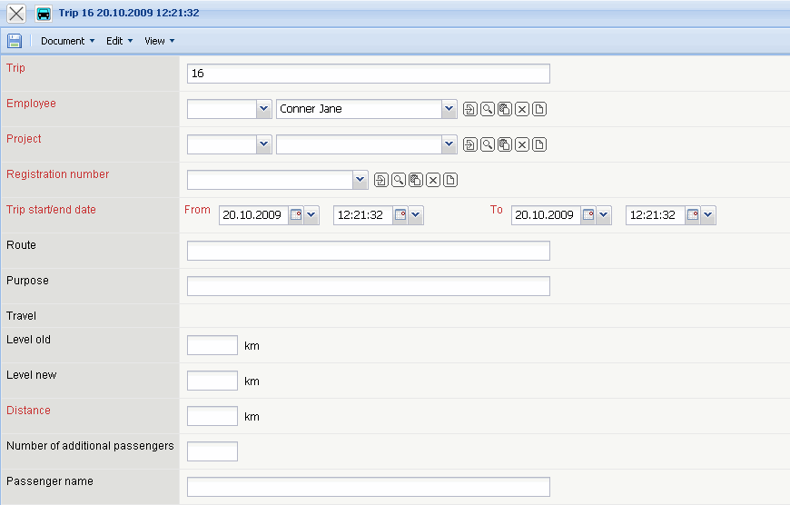The image size is (790, 505).
Task: Expand the Project name dropdown list
Action: (449, 144)
